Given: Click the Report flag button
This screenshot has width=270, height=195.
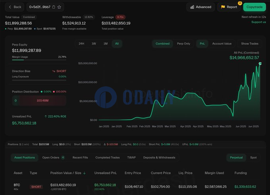Looking at the screenshot, I should [229, 7].
